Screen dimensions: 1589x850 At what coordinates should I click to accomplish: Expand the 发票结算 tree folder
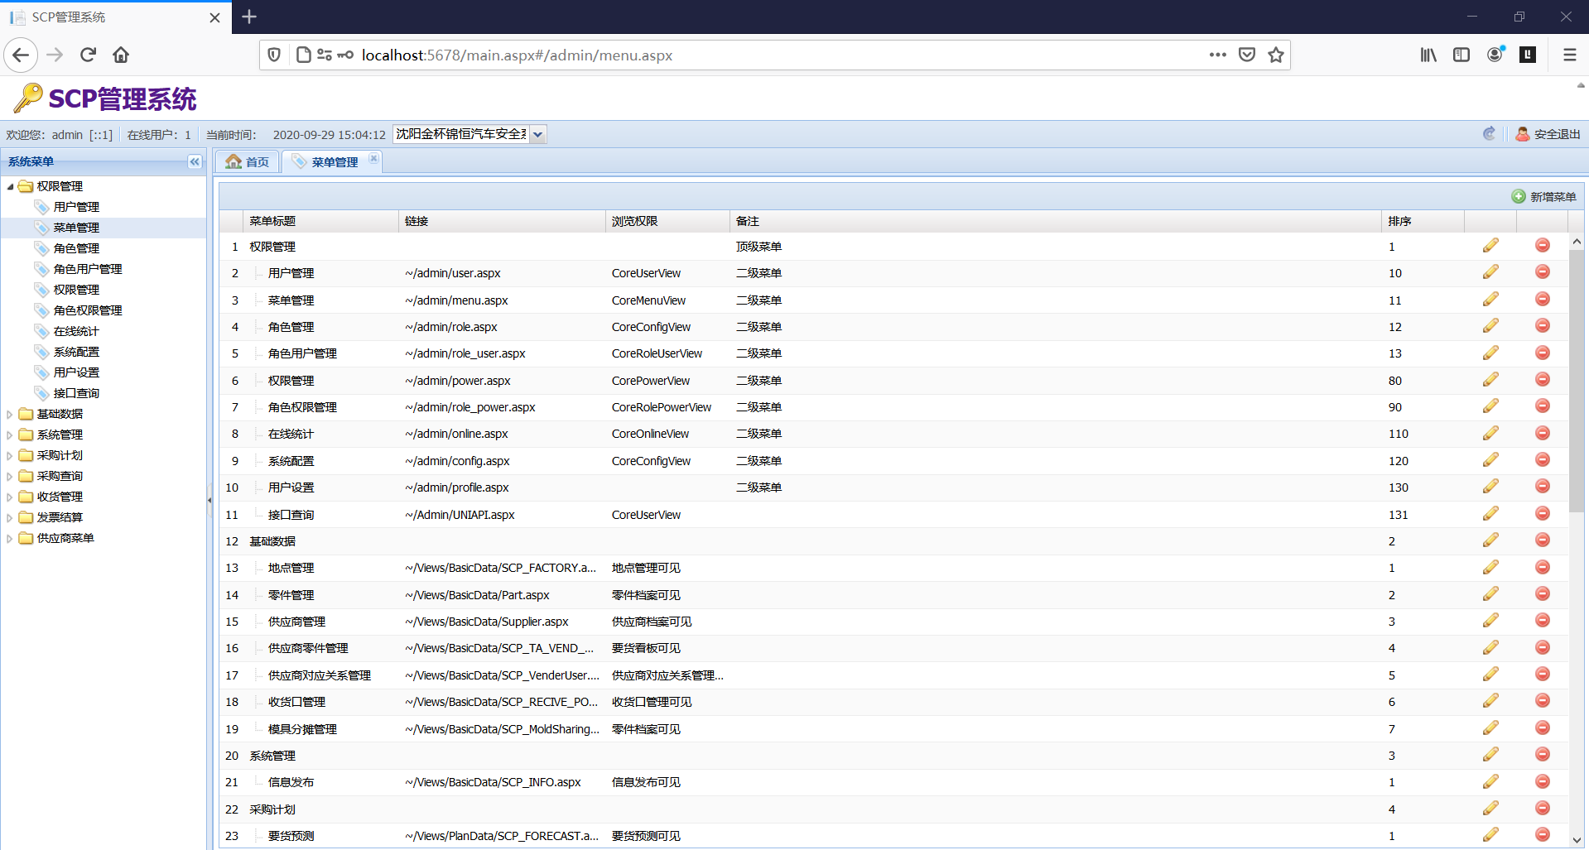tap(10, 517)
